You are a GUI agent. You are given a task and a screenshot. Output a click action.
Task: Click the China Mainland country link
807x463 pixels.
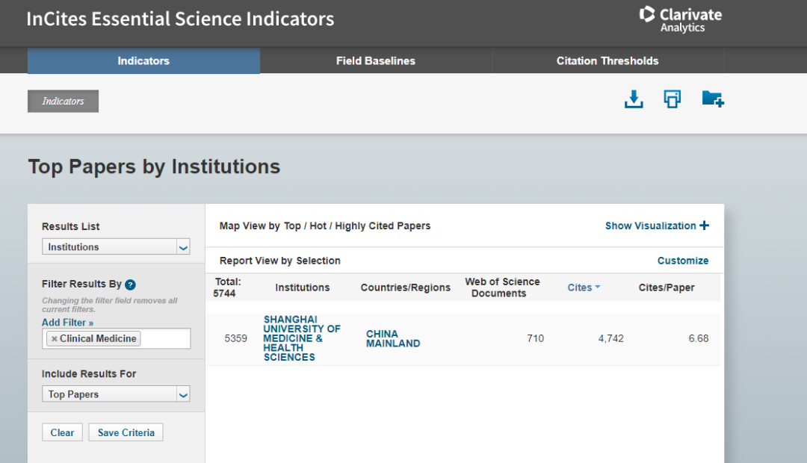[x=392, y=338]
